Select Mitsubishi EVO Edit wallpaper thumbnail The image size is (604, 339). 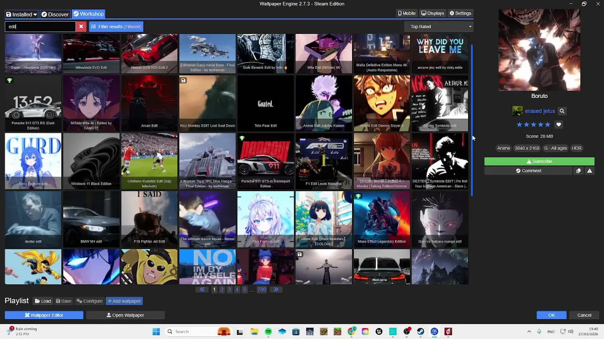pos(91,53)
